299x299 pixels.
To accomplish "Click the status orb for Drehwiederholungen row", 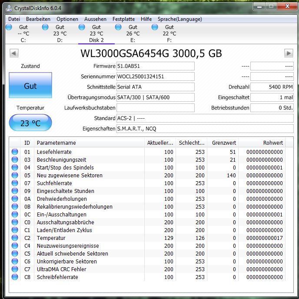I will point(15,199).
